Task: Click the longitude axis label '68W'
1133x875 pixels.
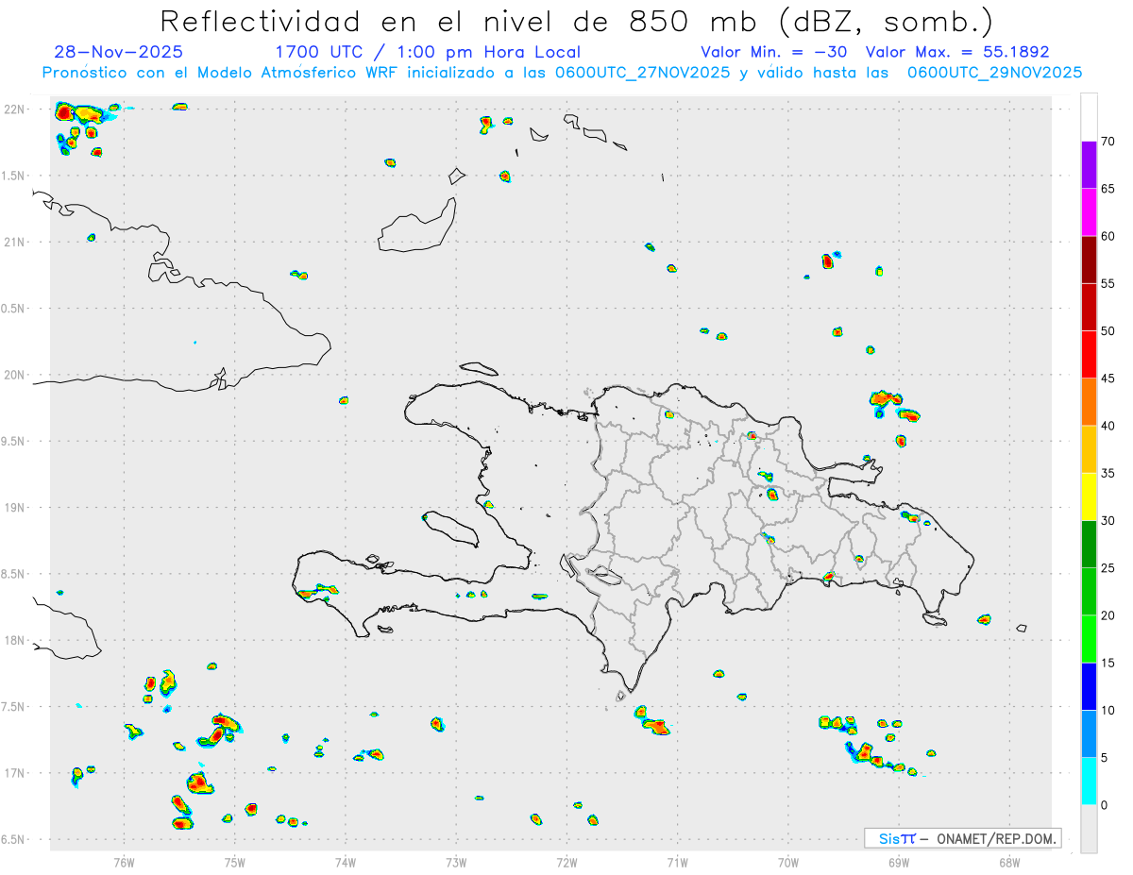Action: click(1009, 862)
